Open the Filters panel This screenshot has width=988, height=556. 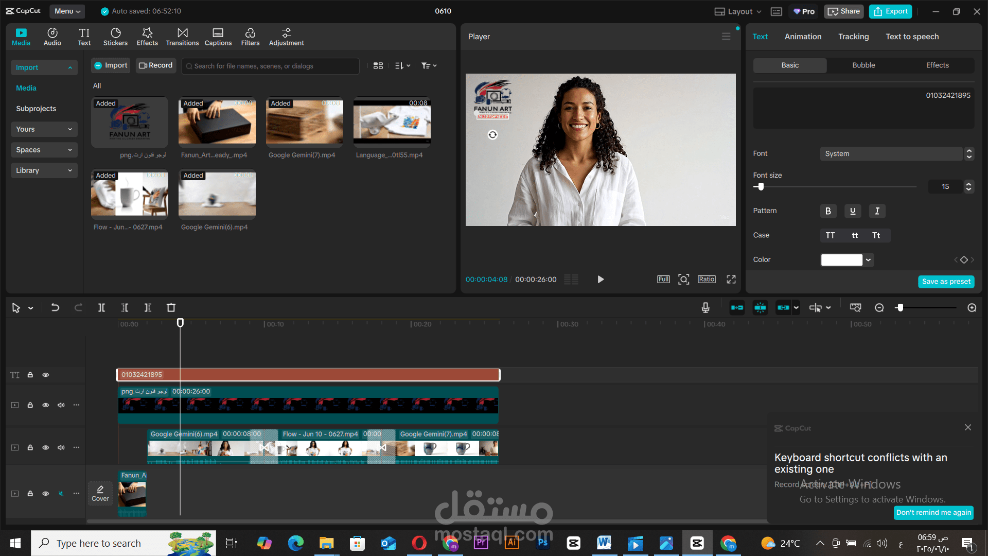(x=250, y=37)
